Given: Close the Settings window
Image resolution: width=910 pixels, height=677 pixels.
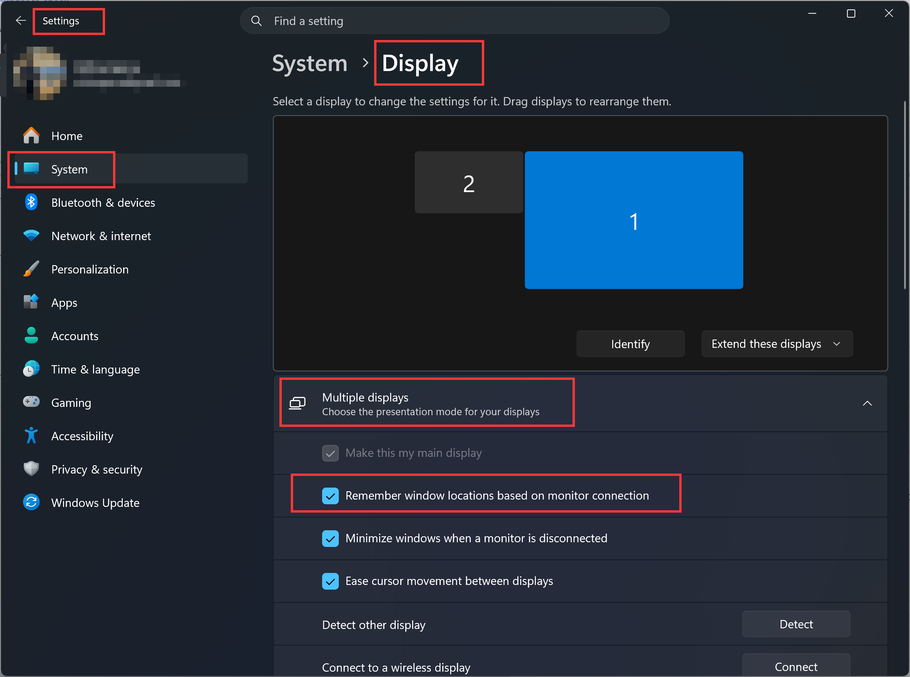Looking at the screenshot, I should click(x=888, y=14).
